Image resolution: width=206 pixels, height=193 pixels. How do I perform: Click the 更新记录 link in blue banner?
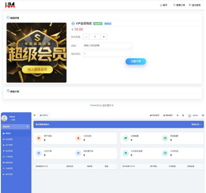pos(196,125)
